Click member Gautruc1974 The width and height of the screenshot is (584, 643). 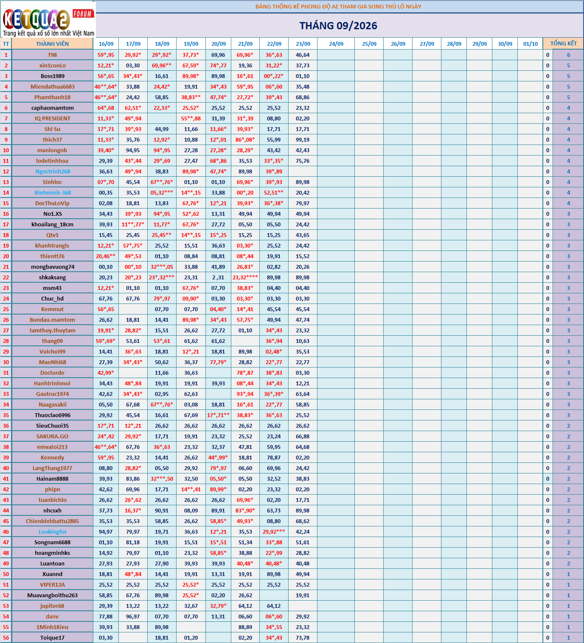pos(52,394)
